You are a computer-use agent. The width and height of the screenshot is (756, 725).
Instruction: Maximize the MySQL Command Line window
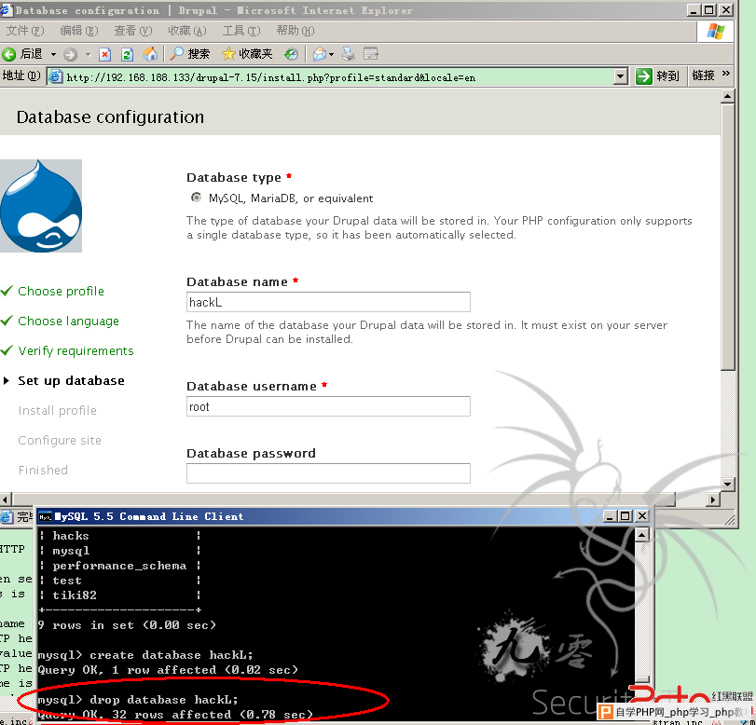(625, 516)
